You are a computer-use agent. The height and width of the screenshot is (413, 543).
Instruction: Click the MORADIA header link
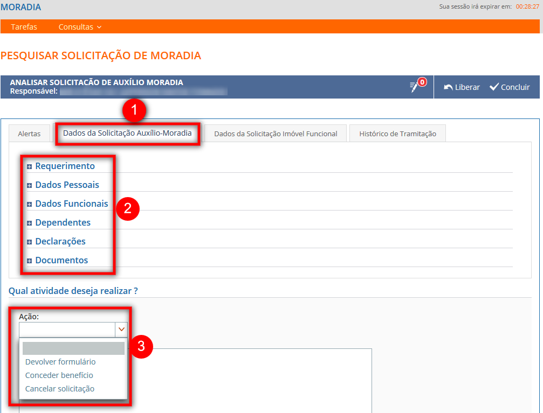tap(21, 8)
